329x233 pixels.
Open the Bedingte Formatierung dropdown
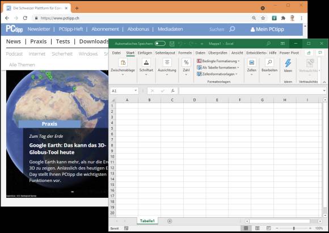[x=218, y=61]
